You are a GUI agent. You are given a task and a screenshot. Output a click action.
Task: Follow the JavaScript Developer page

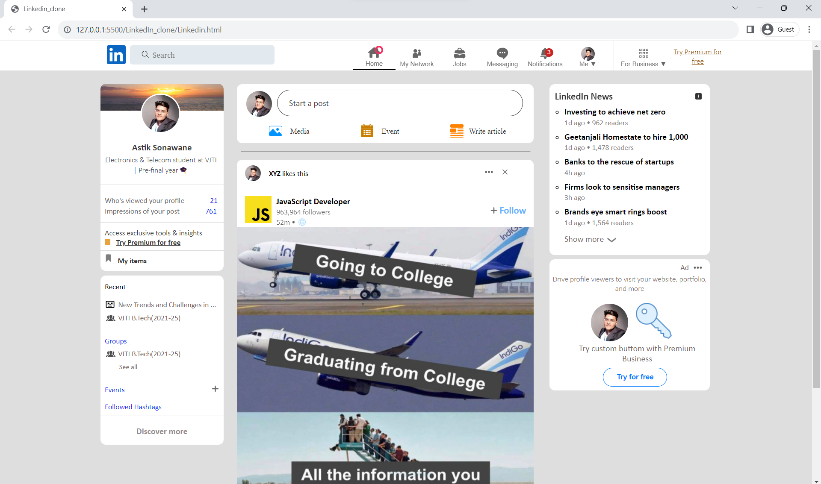[x=508, y=211]
